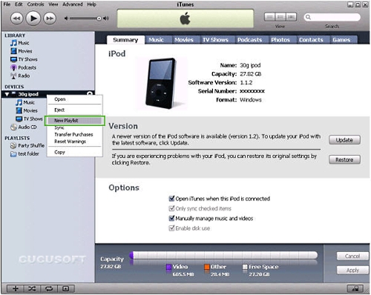Adjust the volume slider knob
The width and height of the screenshot is (371, 295).
[99, 19]
